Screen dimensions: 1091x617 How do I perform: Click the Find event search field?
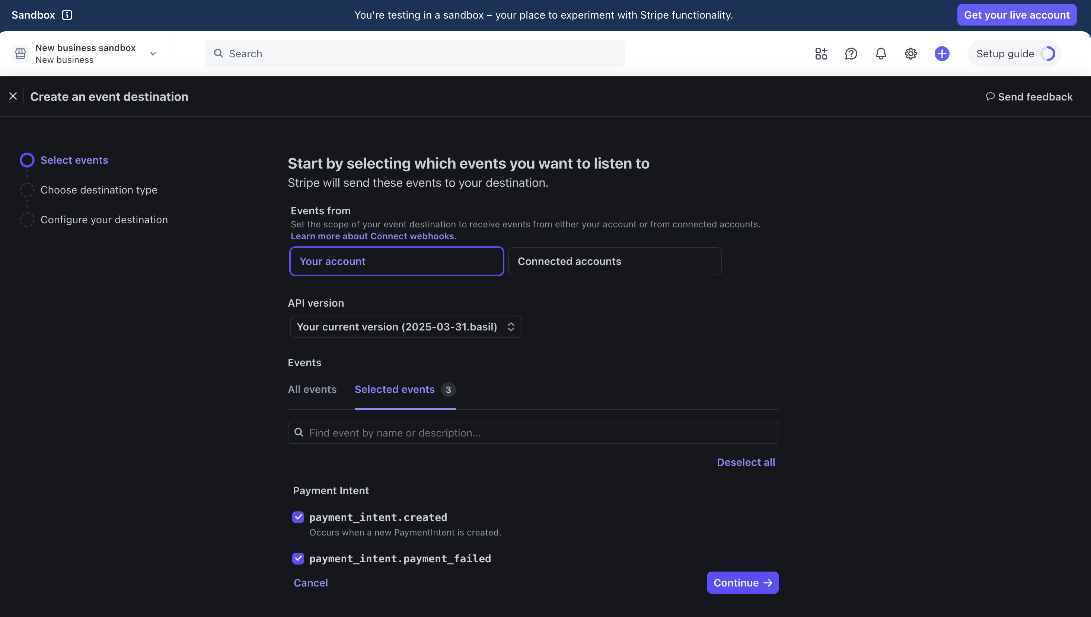pos(532,433)
